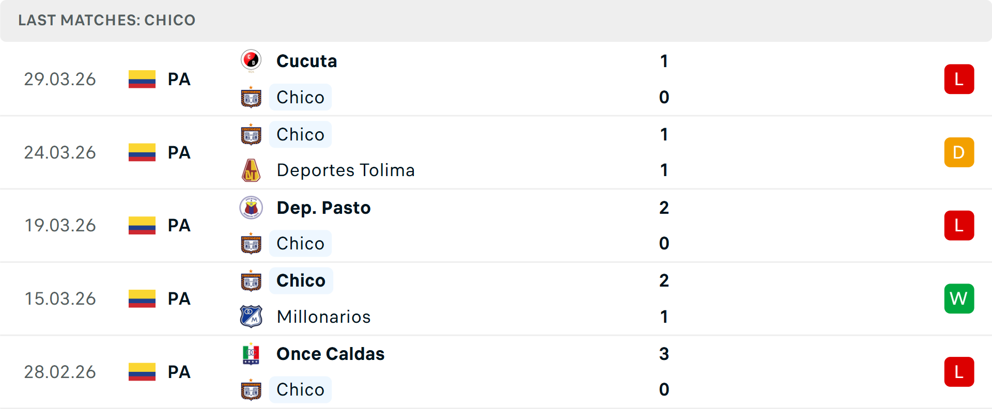Click the red L badge for Cucuta match
The width and height of the screenshot is (992, 409).
[959, 79]
